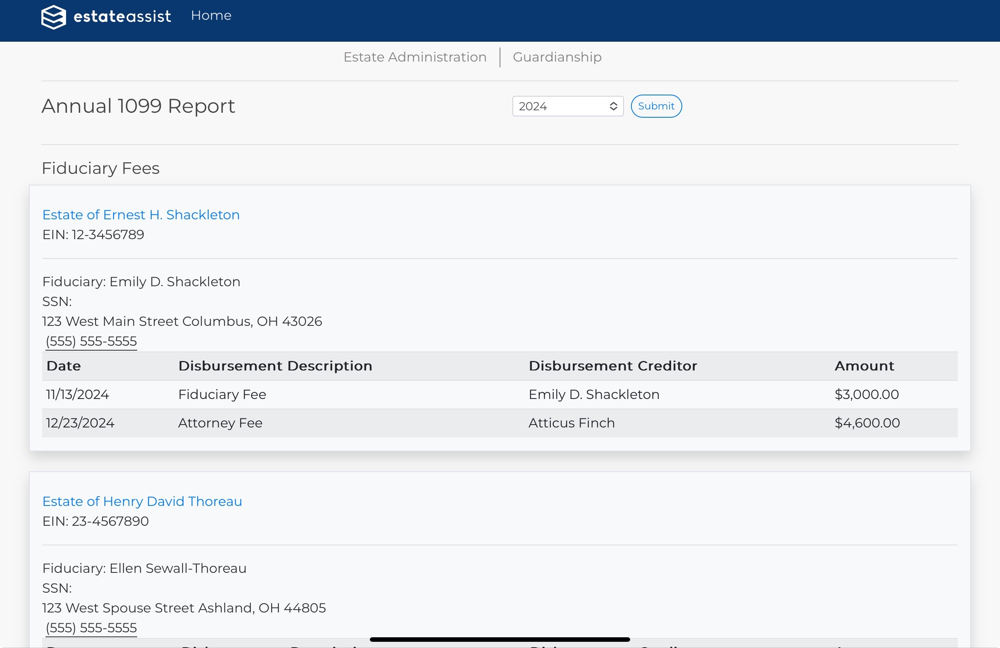Open the 2024 year dropdown
1000x648 pixels.
pyautogui.click(x=568, y=106)
